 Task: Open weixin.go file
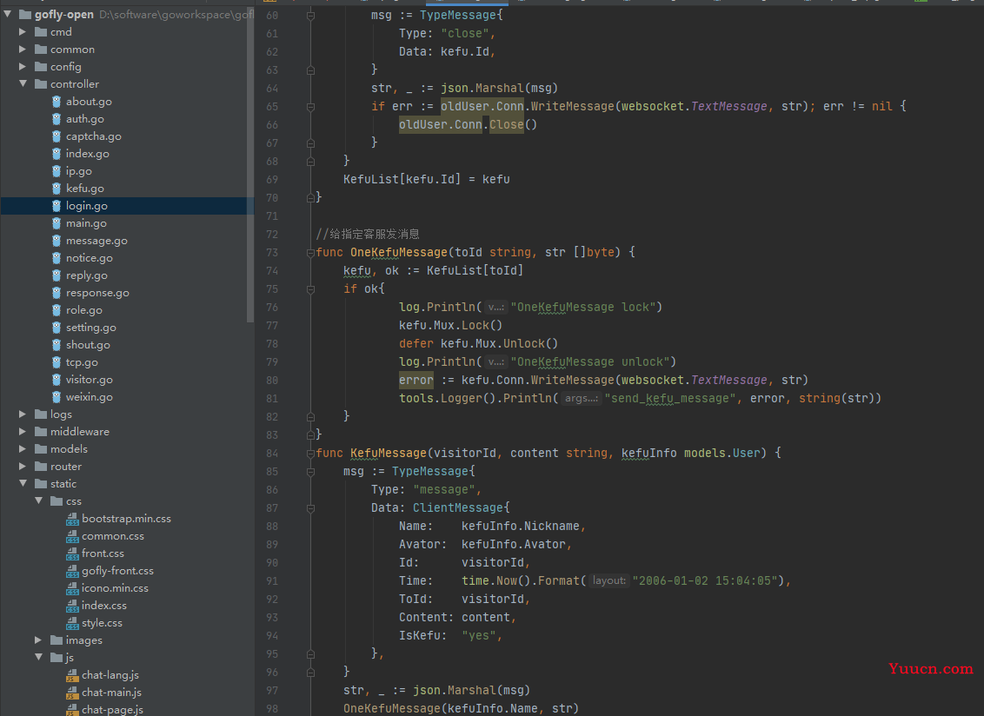pos(90,396)
